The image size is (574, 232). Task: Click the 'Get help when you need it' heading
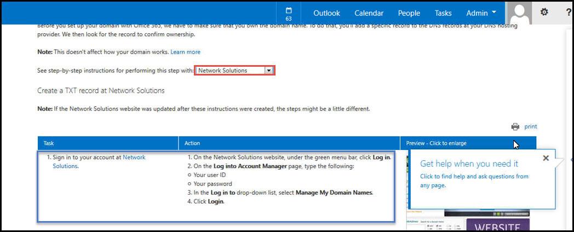tap(469, 164)
